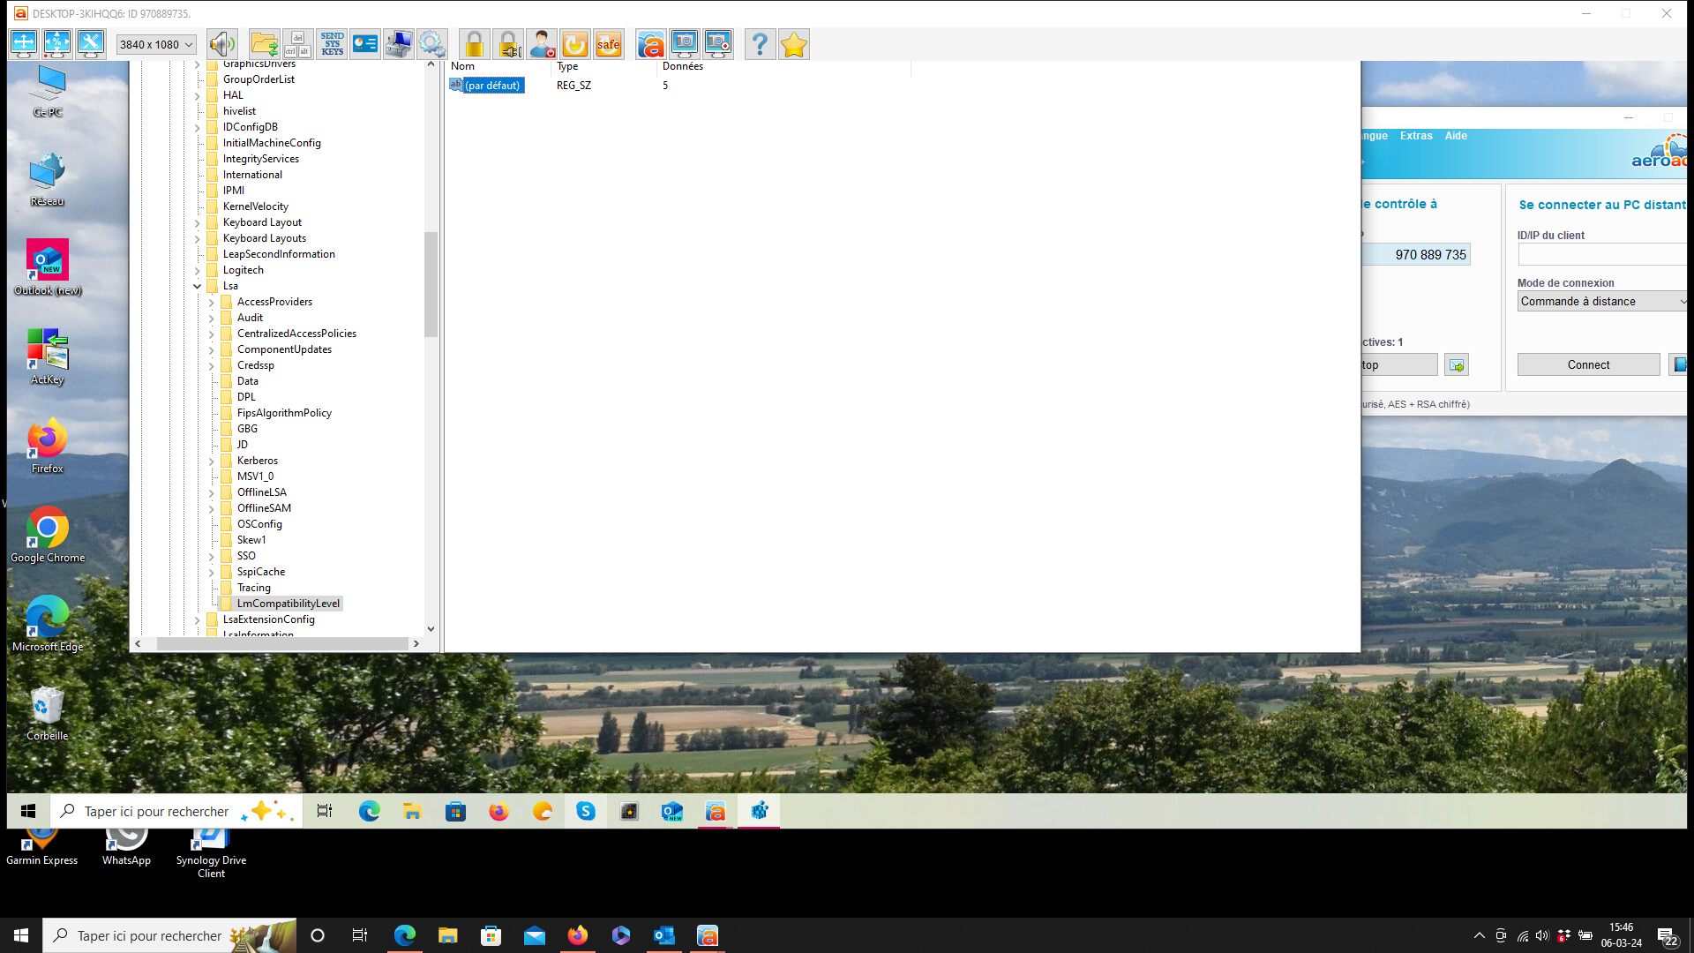Select the LmCompatibilityLevel registry key

pos(288,604)
